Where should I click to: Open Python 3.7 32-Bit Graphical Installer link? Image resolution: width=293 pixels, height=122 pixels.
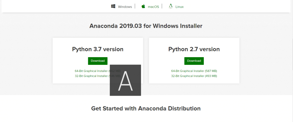(98, 76)
